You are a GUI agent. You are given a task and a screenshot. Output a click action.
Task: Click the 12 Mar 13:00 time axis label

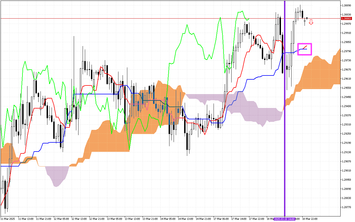click(79, 219)
